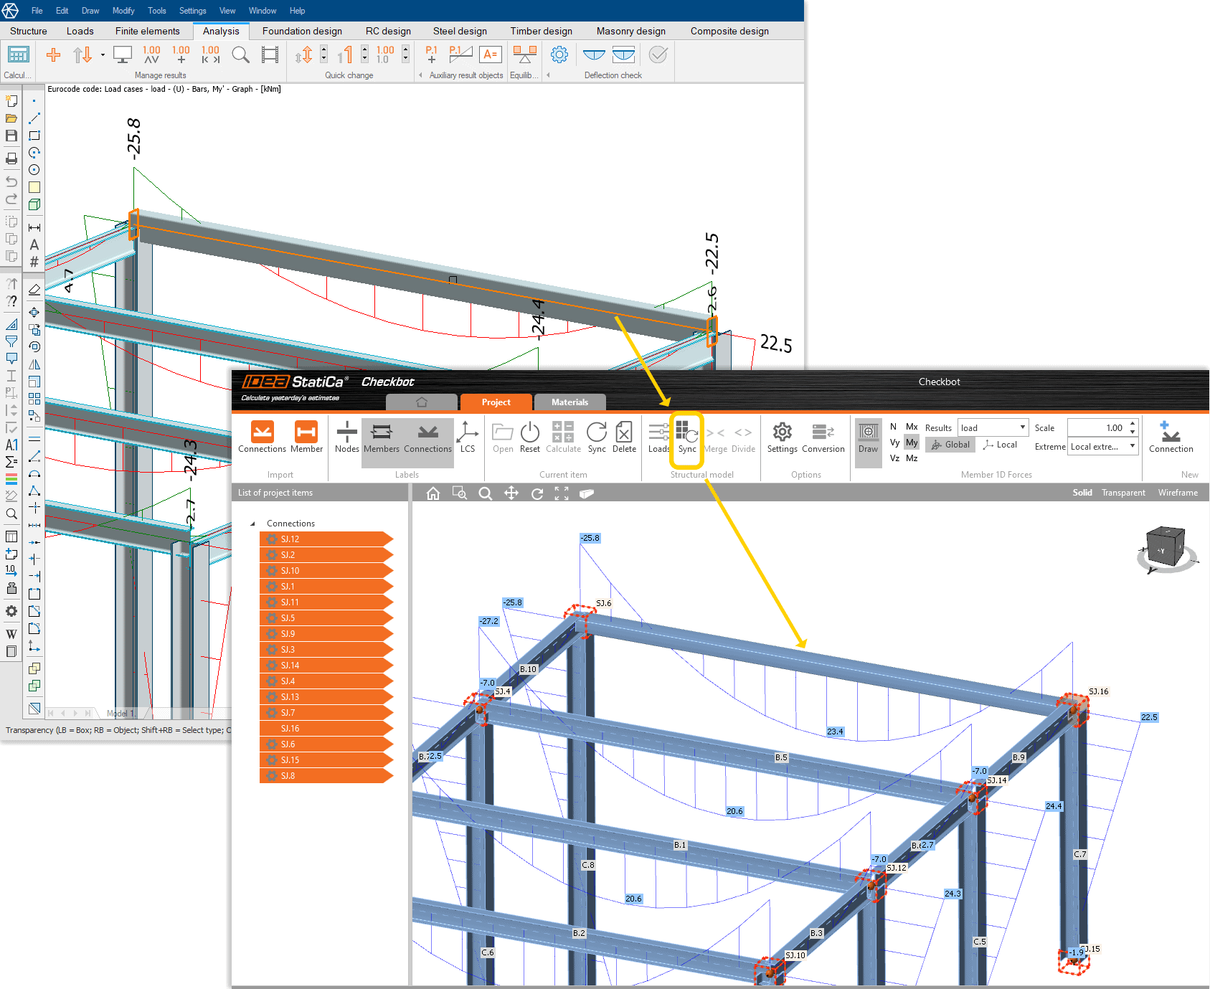Click the A= result label icon
Image resolution: width=1210 pixels, height=989 pixels.
pyautogui.click(x=491, y=55)
